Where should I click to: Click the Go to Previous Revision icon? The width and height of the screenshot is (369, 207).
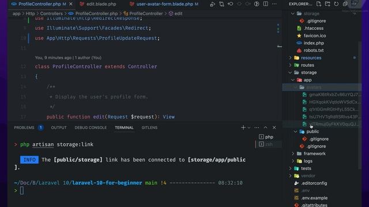(x=230, y=4)
